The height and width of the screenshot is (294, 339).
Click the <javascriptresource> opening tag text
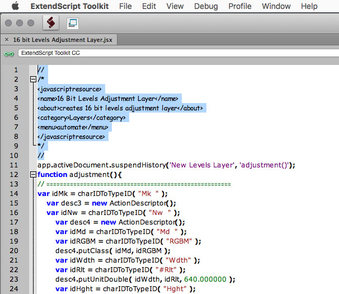(x=69, y=89)
